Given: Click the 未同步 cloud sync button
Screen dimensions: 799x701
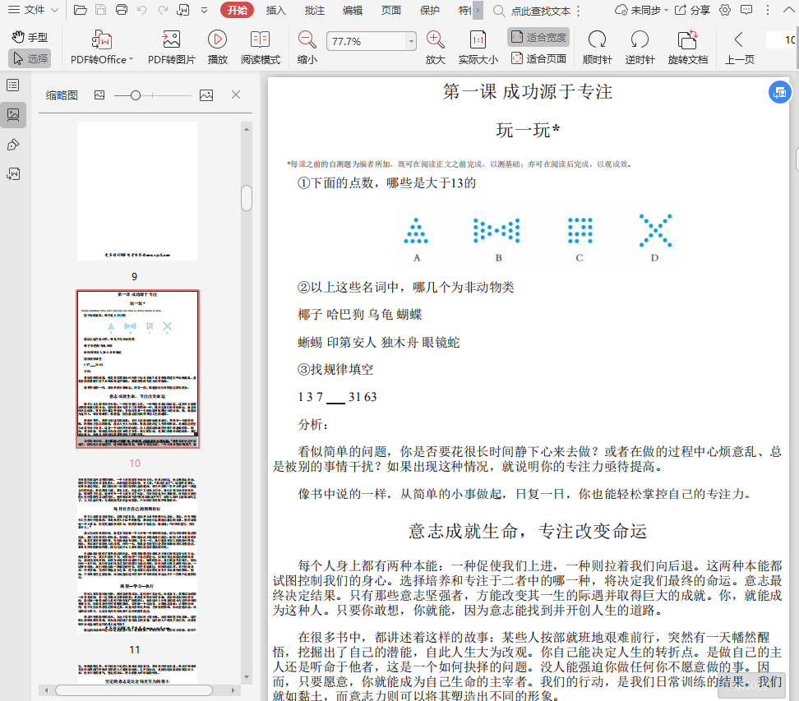Looking at the screenshot, I should 641,10.
